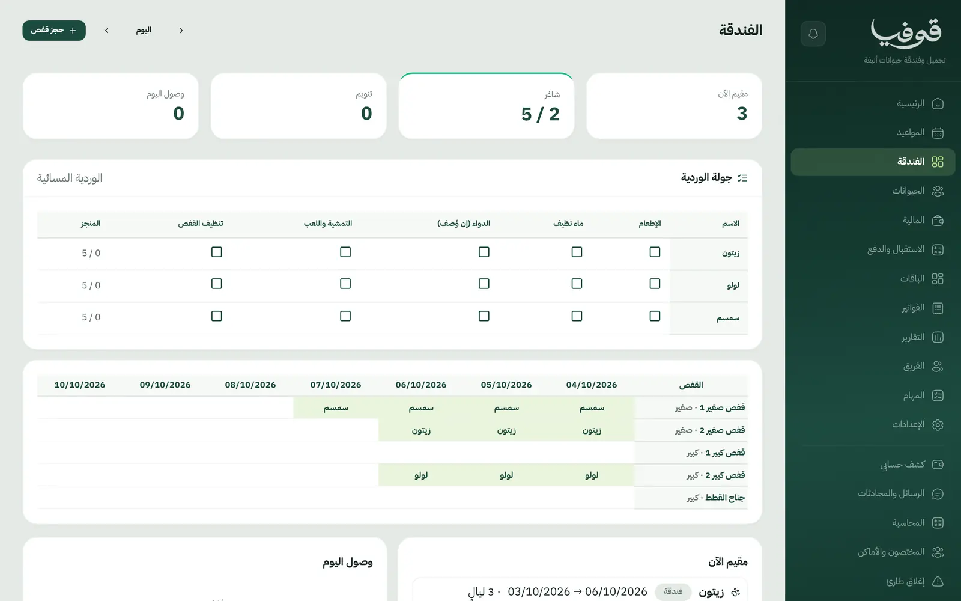Image resolution: width=961 pixels, height=601 pixels.
Task: Click سمسم cell on 07/10/2026
Action: [x=336, y=407]
